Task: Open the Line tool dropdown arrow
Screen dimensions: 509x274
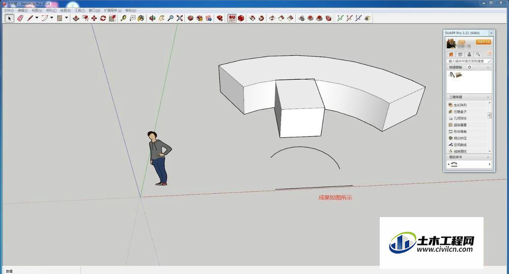Action: click(x=37, y=18)
